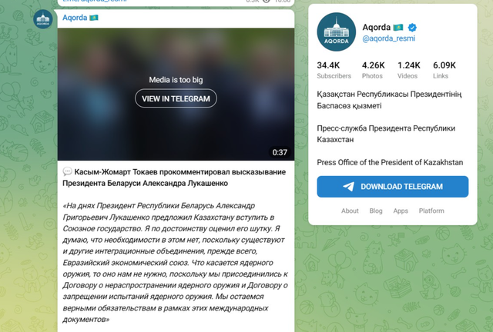
Task: Select the 4.26K Photos counter
Action: [373, 70]
